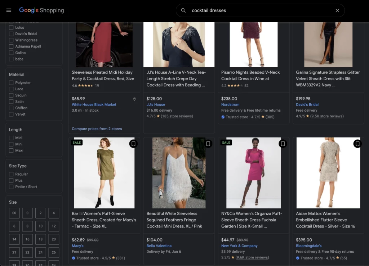This screenshot has width=369, height=266.
Task: Open the fuchsia NY&Co dress image
Action: coord(254,173)
